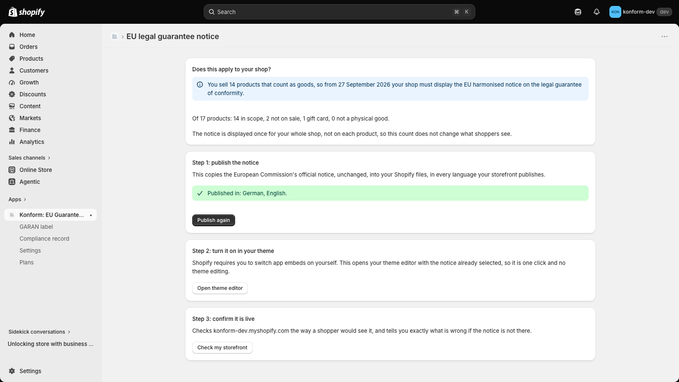This screenshot has height=382, width=679.
Task: Expand Sidekick conversations list
Action: point(39,332)
